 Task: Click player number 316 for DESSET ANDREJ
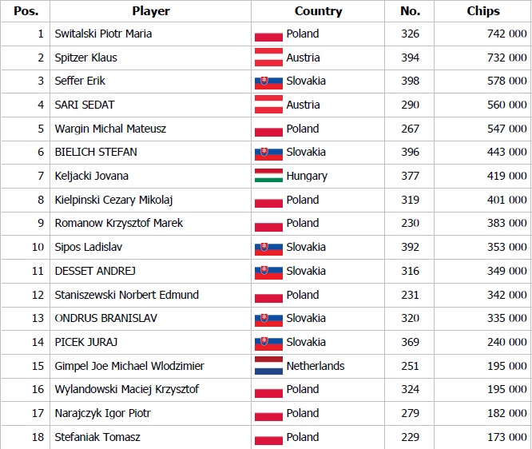point(410,271)
